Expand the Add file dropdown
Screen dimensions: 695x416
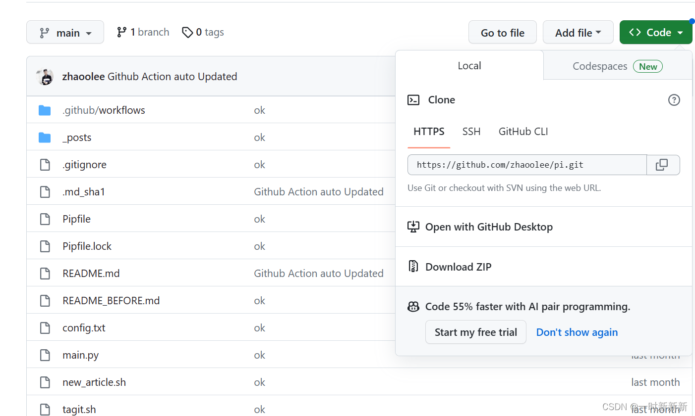(x=578, y=33)
